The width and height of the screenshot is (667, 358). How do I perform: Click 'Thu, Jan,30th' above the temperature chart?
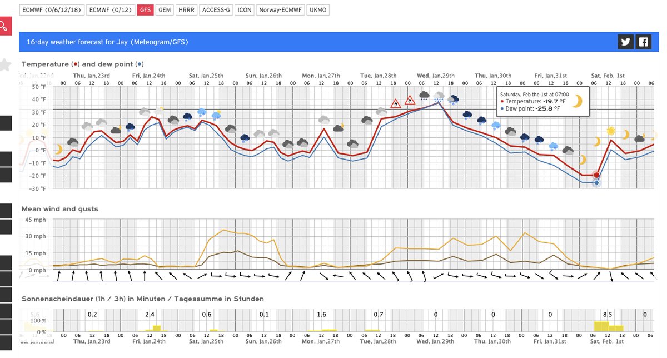tap(493, 76)
